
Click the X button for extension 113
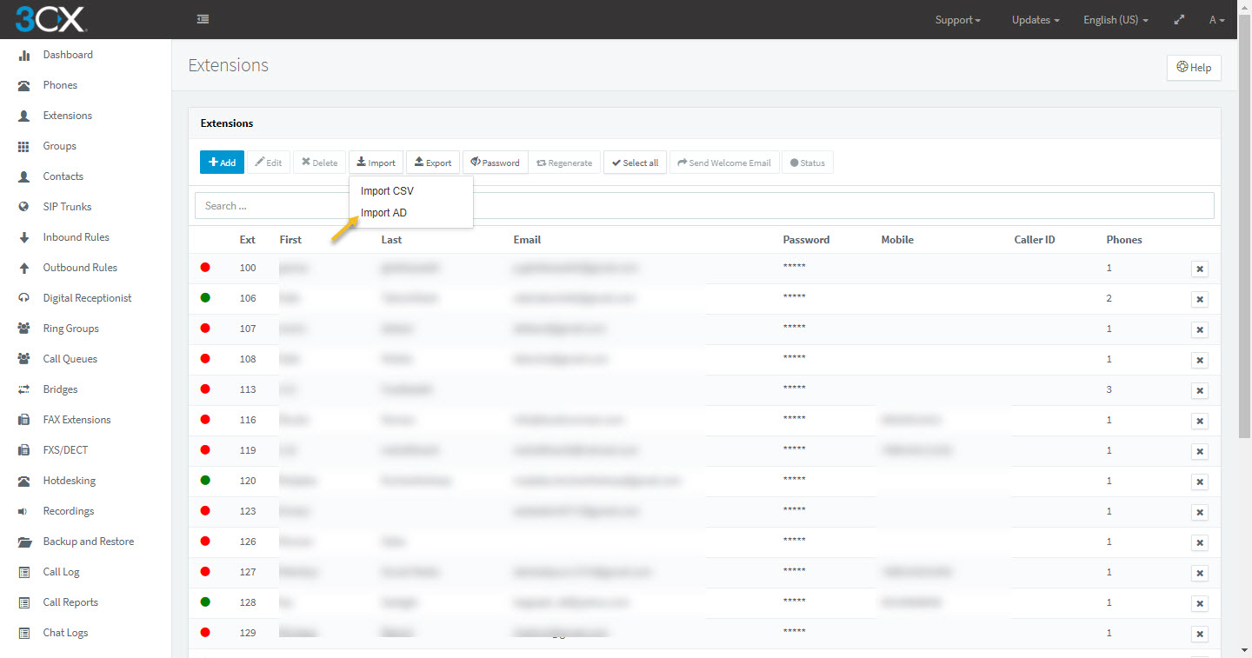coord(1200,391)
